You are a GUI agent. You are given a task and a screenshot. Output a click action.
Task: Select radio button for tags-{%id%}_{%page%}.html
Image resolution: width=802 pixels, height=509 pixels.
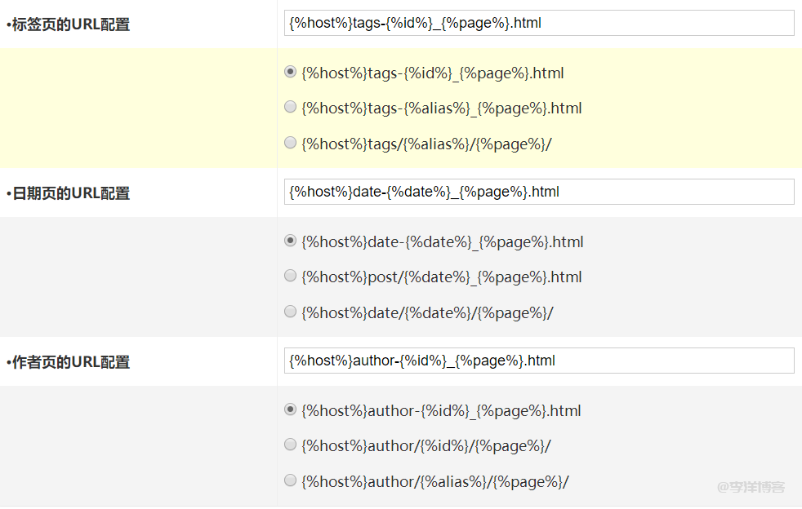click(x=290, y=72)
